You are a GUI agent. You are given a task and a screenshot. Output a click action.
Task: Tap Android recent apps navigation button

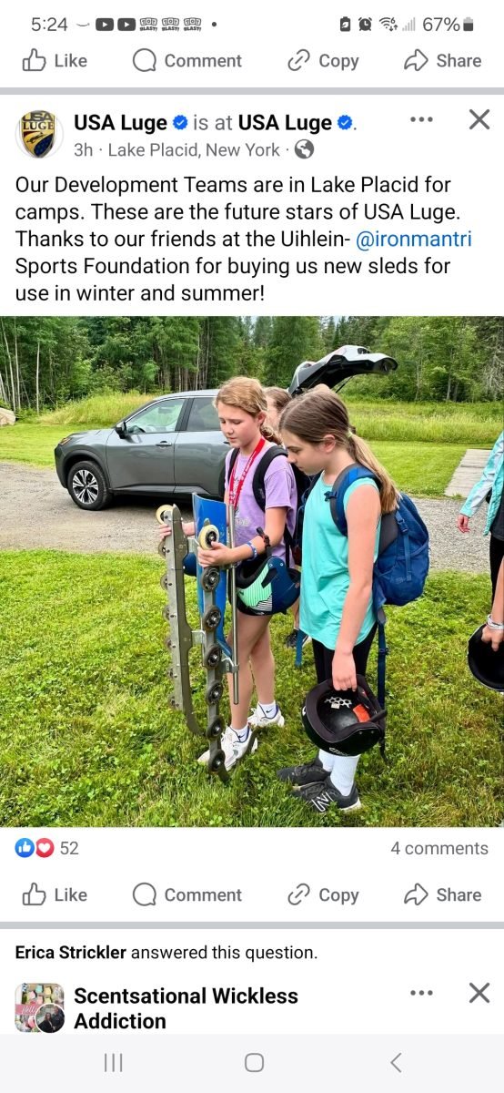tap(113, 1062)
